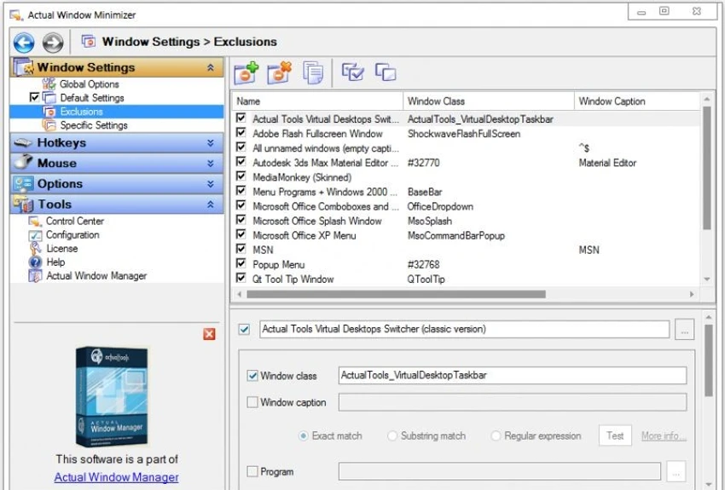Click the Control Center tool icon
The height and width of the screenshot is (490, 725).
(35, 222)
